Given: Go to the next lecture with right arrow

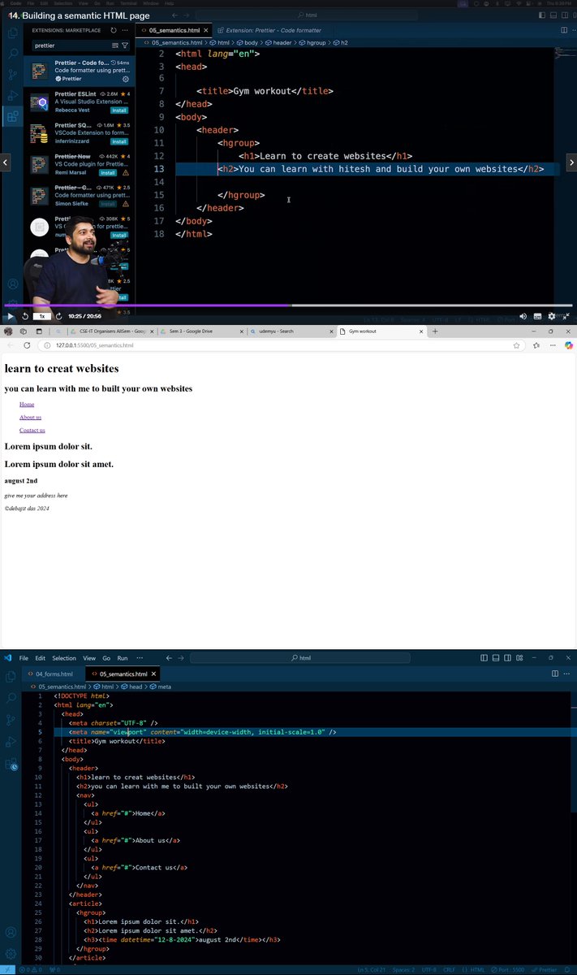Looking at the screenshot, I should click(x=571, y=162).
